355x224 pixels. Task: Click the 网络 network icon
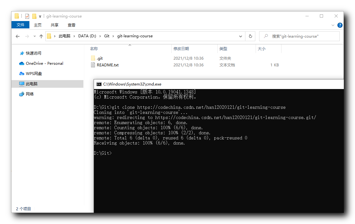pos(22,94)
